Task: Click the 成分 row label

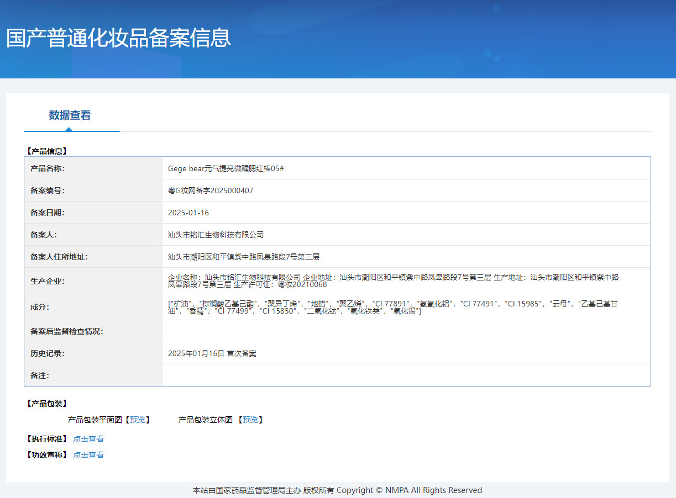Action: [40, 307]
